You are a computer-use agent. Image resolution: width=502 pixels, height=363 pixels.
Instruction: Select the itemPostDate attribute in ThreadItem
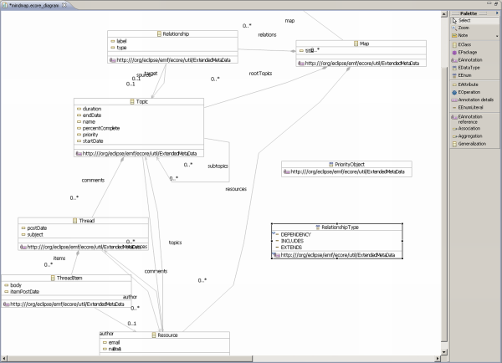click(22, 291)
